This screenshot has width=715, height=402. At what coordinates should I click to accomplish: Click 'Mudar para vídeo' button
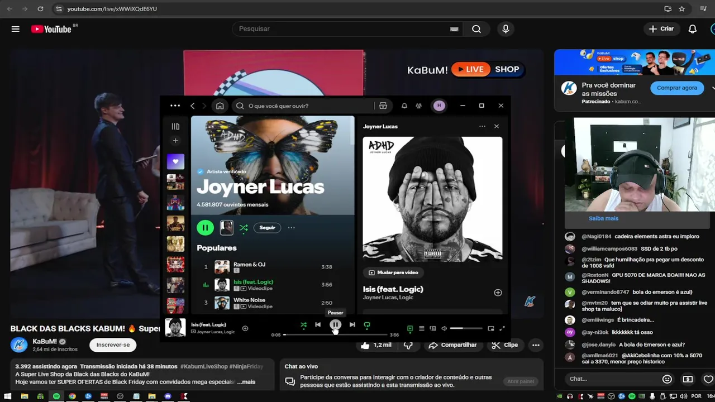coord(393,272)
